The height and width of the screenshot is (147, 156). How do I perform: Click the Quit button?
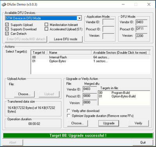(x=143, y=142)
